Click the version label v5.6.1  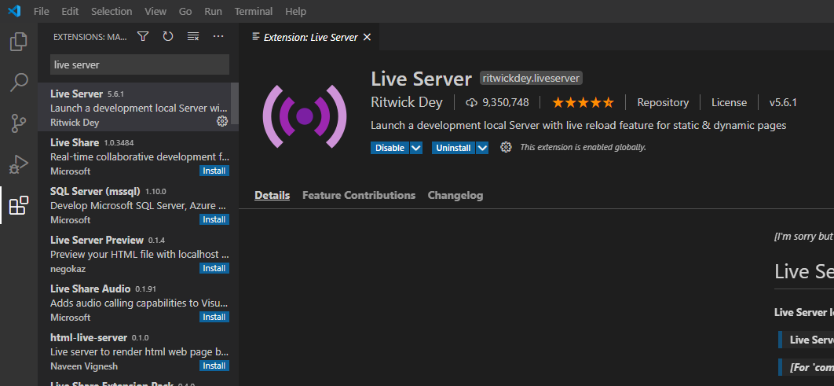[x=783, y=102]
